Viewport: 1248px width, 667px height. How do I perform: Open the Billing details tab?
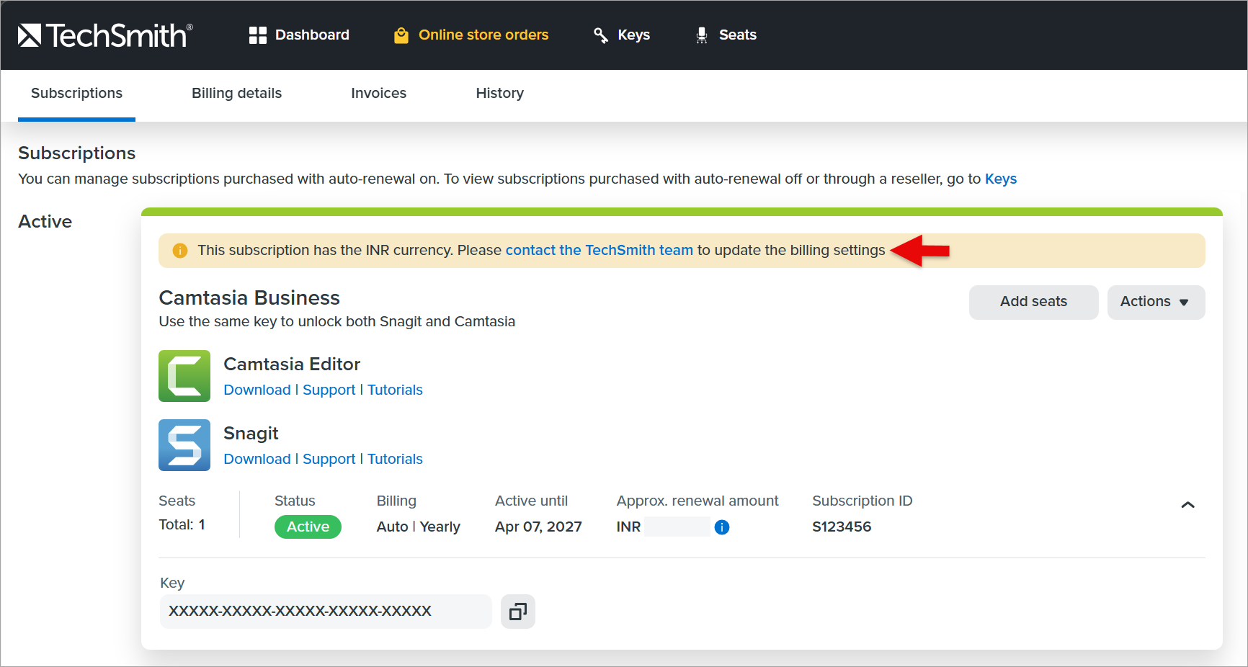coord(236,94)
